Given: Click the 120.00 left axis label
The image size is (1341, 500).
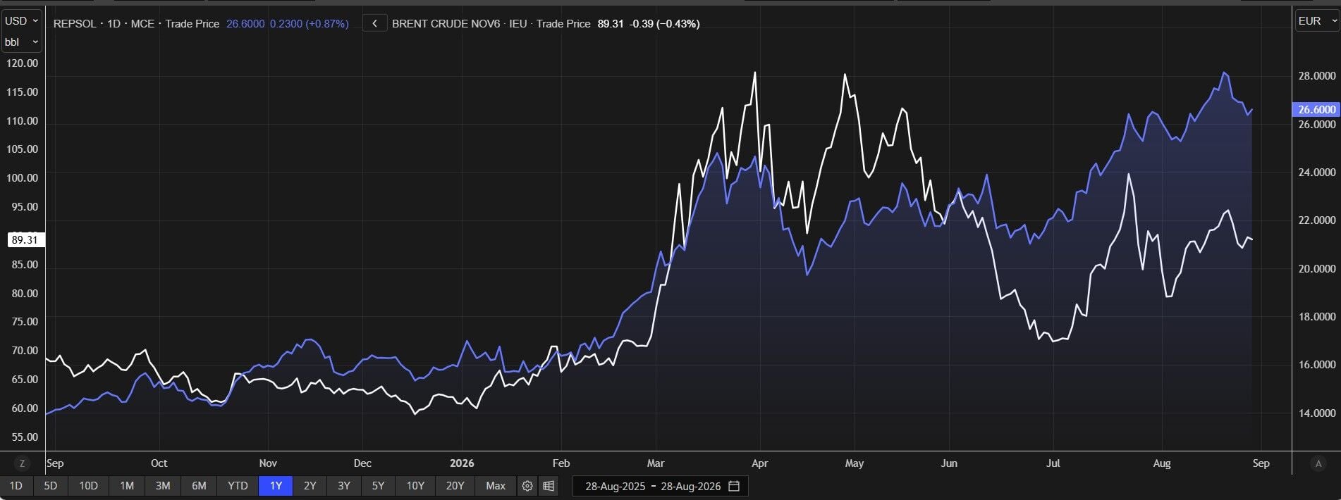Looking at the screenshot, I should (22, 63).
